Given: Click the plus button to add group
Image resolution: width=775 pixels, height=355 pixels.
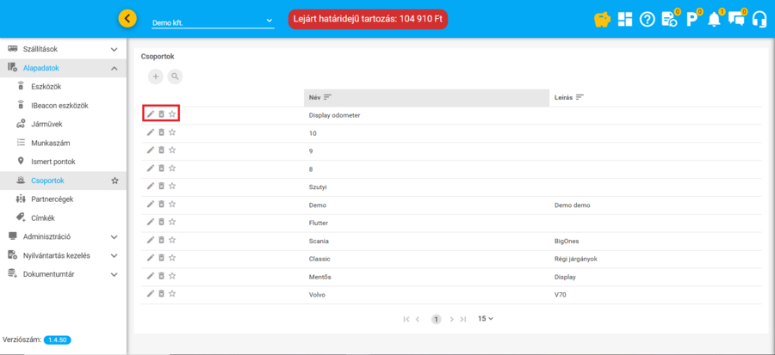Looking at the screenshot, I should tap(156, 77).
